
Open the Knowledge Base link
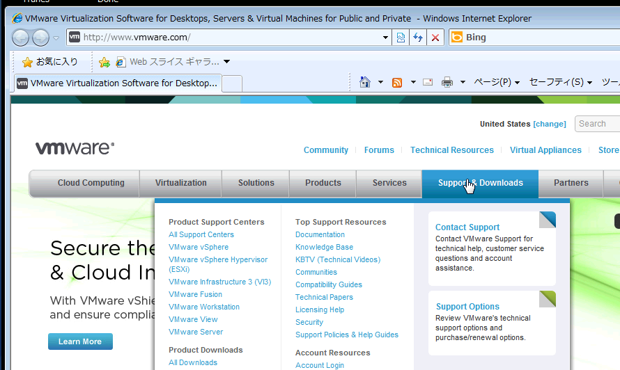click(324, 247)
